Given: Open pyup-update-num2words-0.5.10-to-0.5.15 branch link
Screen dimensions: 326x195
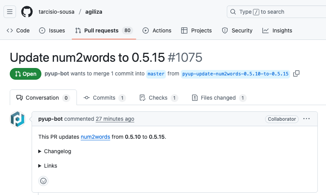Looking at the screenshot, I should (235, 74).
